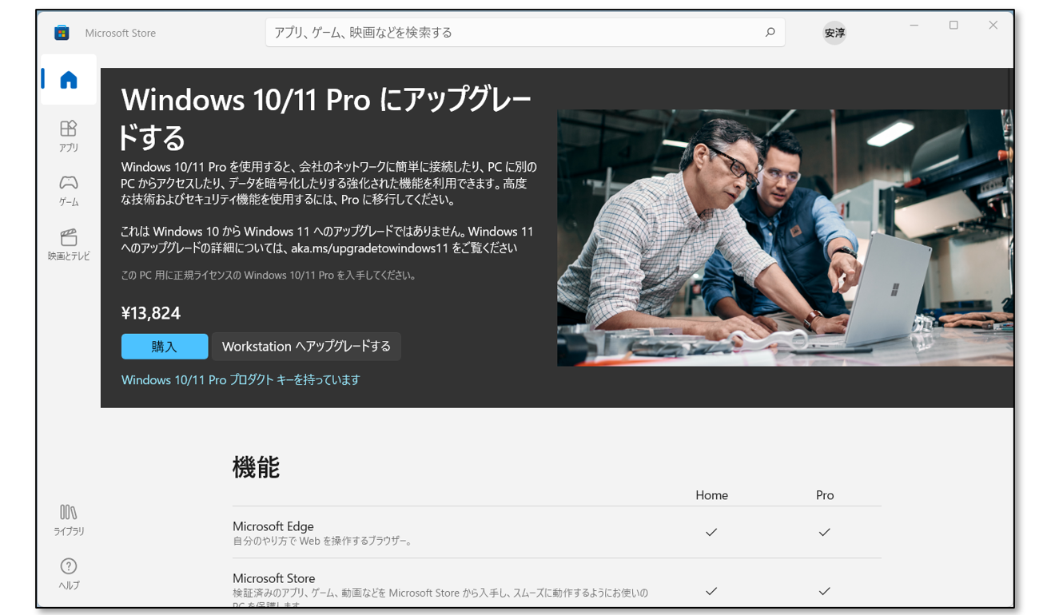
Task: Click the Pro column header
Action: pyautogui.click(x=825, y=495)
